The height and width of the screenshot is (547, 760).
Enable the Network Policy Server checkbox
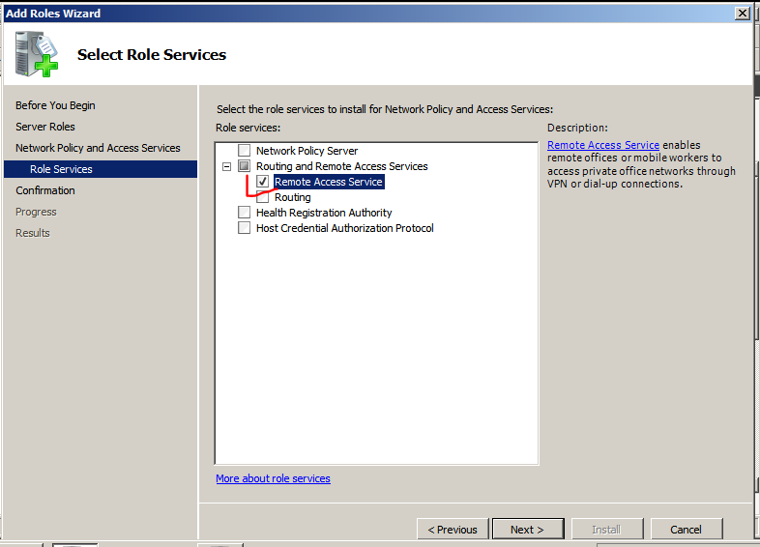click(x=244, y=151)
